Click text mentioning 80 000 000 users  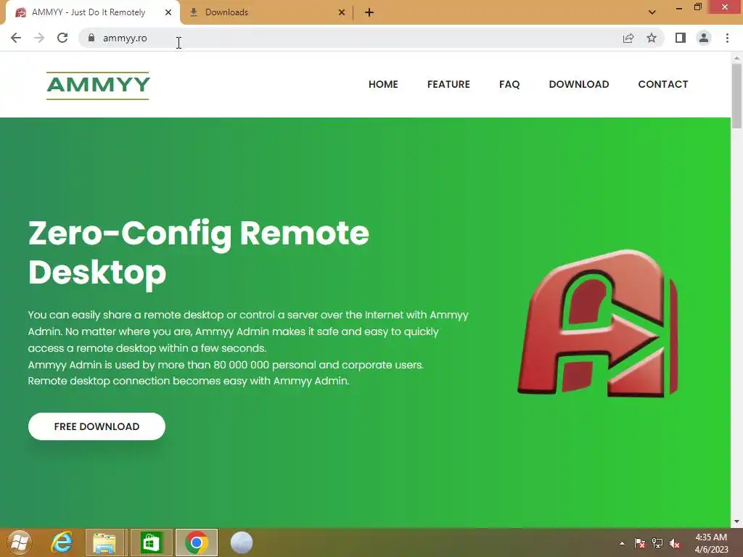[x=226, y=365]
